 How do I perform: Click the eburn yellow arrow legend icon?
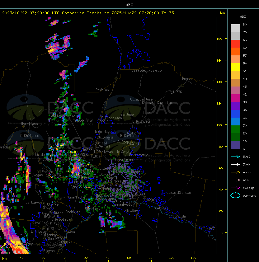click(235, 172)
